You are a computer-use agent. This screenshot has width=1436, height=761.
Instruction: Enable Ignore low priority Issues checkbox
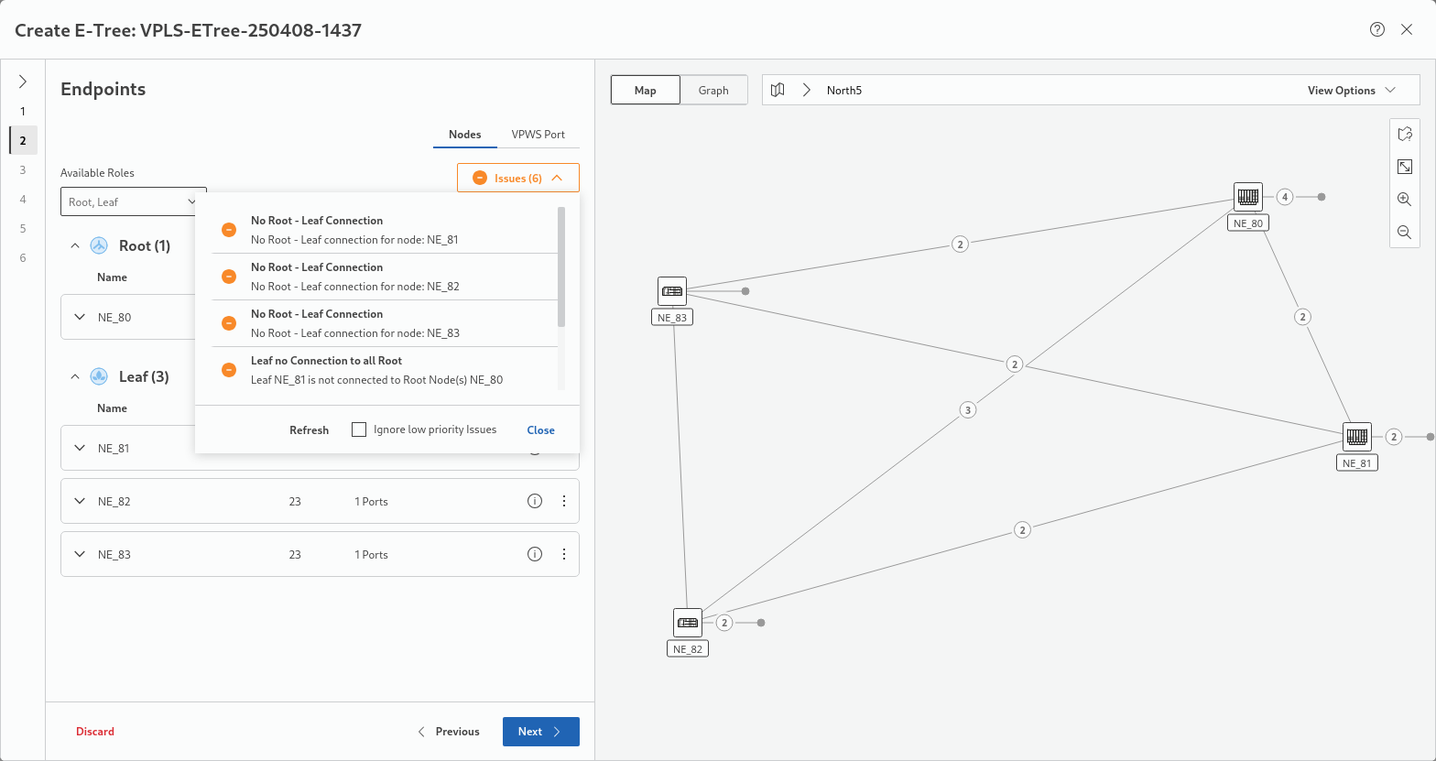click(x=359, y=429)
